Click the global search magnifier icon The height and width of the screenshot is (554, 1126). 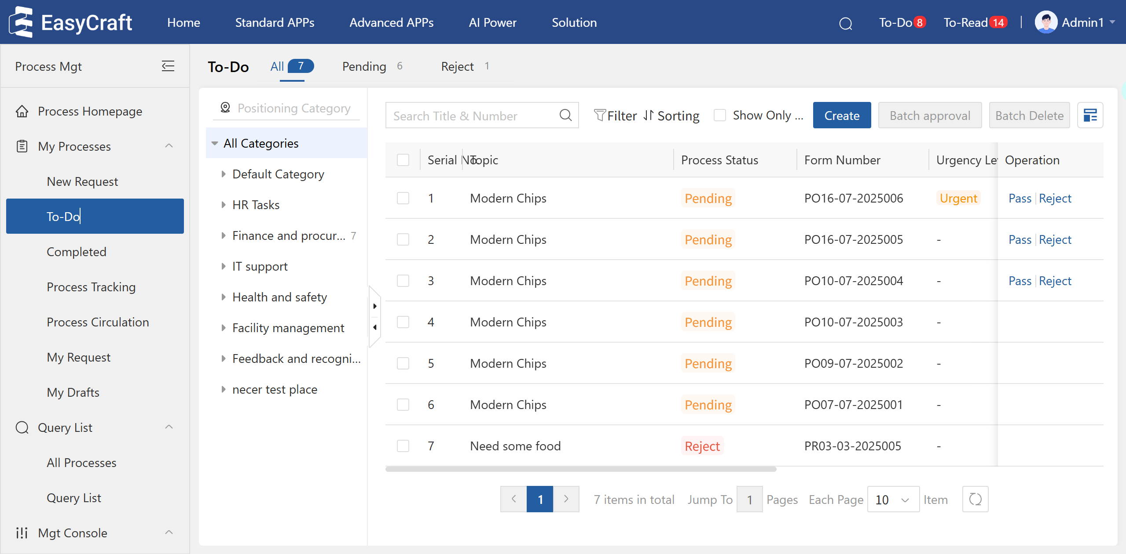pos(845,23)
